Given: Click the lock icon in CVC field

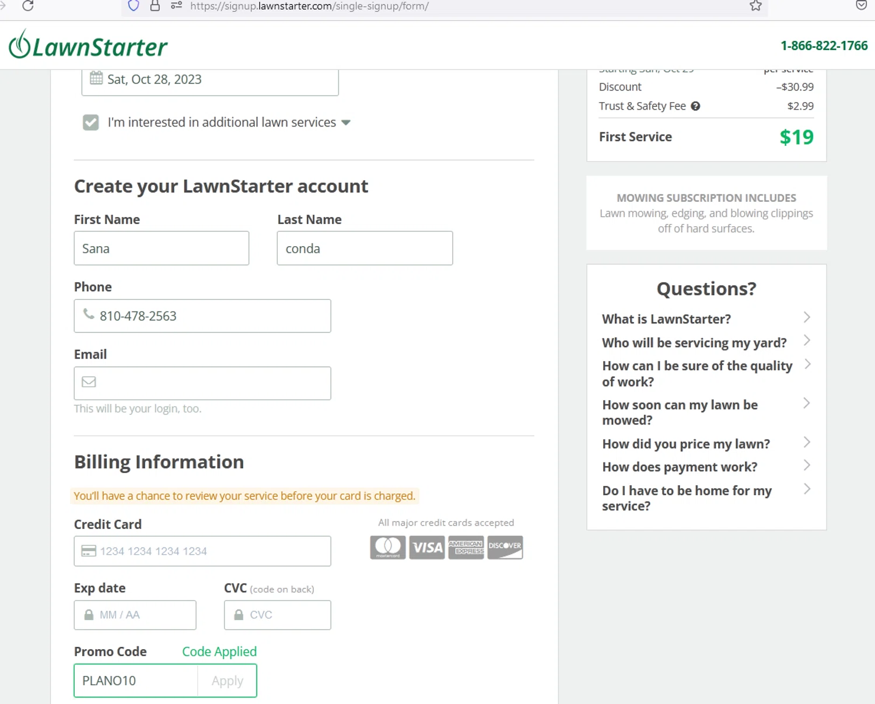Looking at the screenshot, I should (x=239, y=615).
